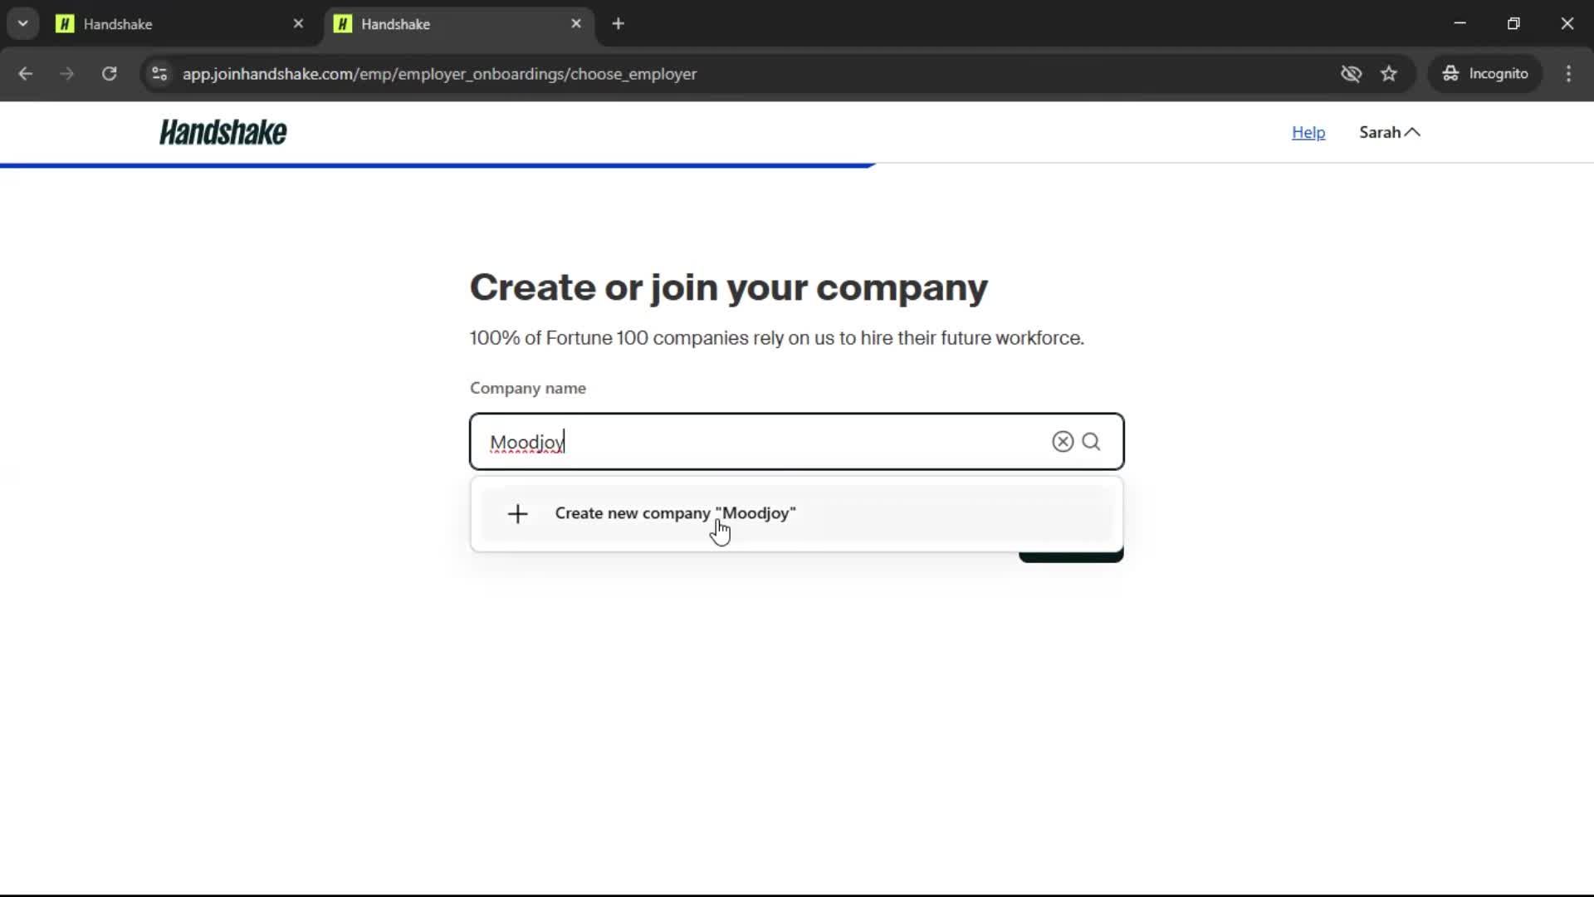The width and height of the screenshot is (1594, 897).
Task: Close the first Handshake tab
Action: (298, 24)
